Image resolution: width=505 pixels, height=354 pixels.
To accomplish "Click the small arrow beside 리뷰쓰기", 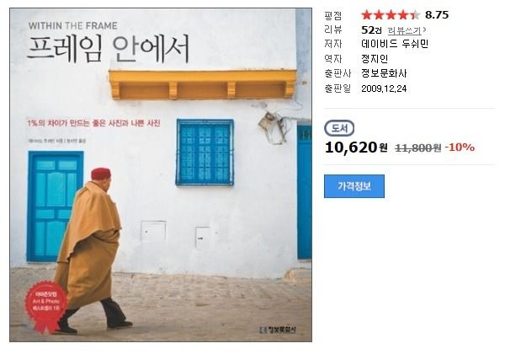I will click(424, 30).
